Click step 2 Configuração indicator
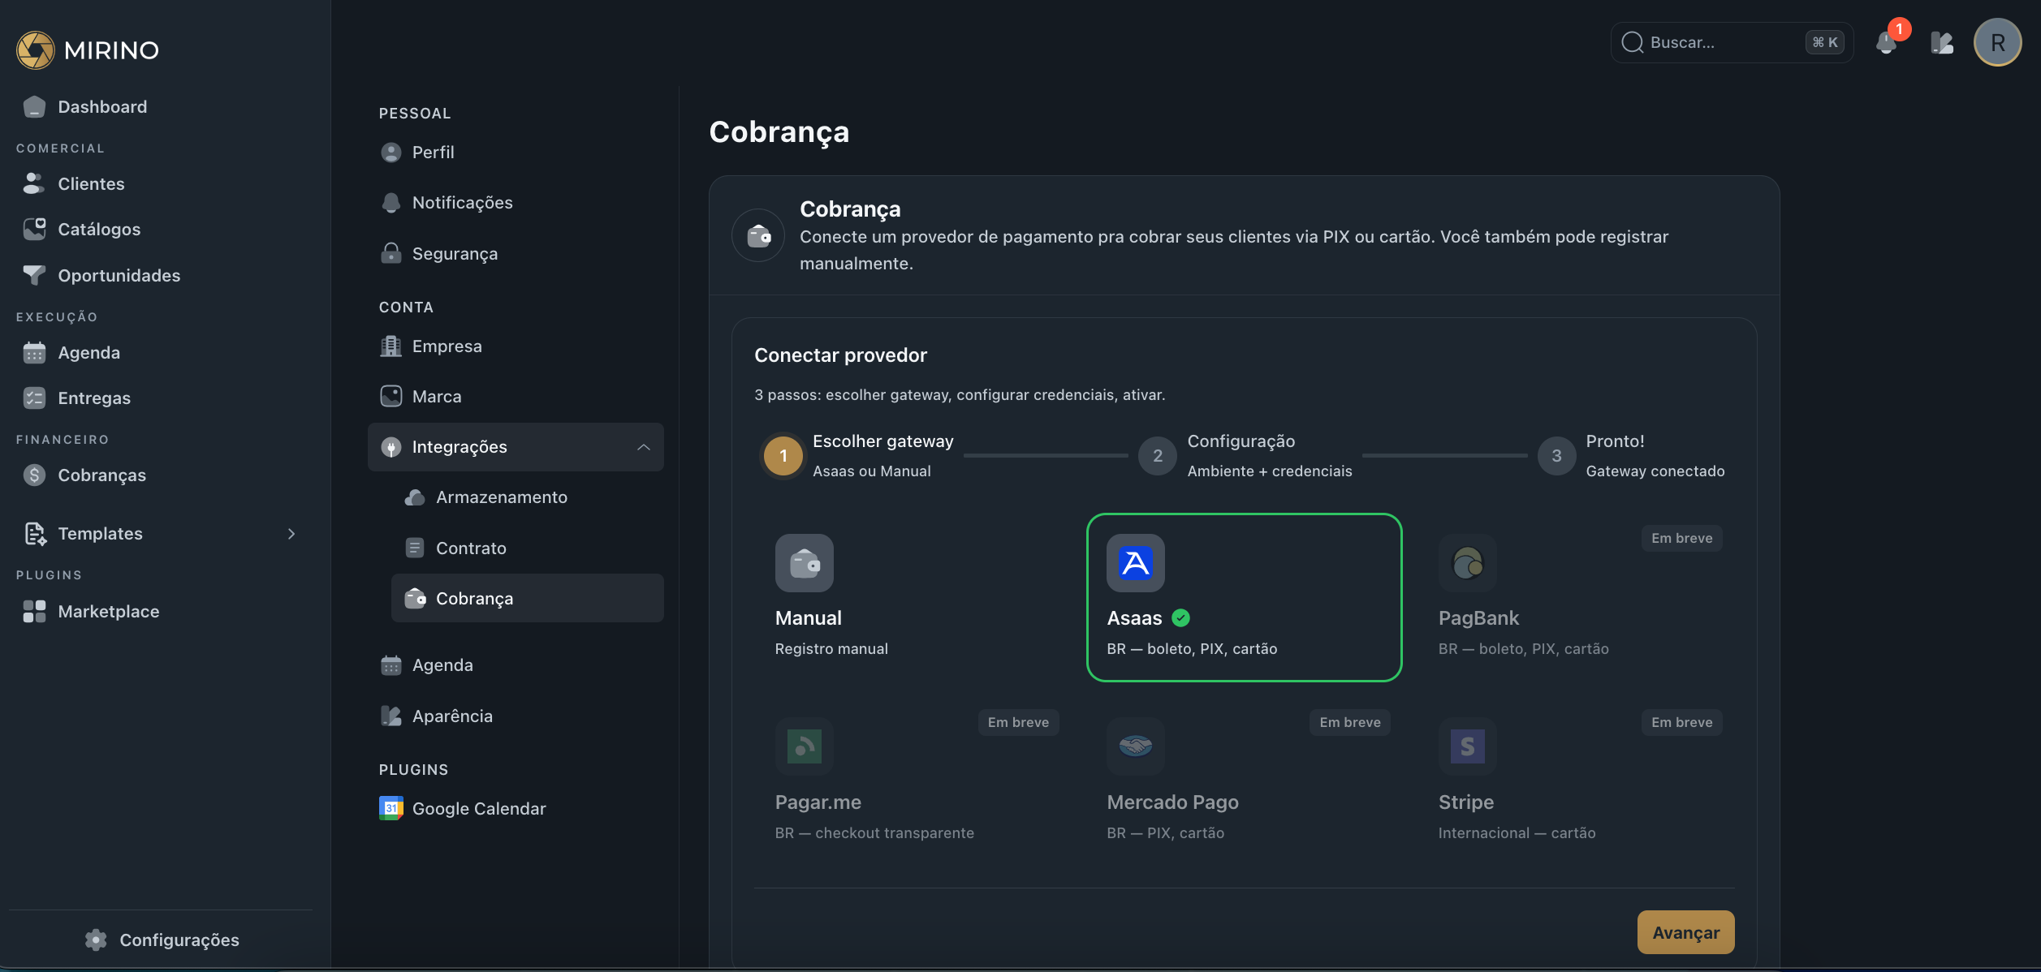This screenshot has width=2041, height=972. tap(1158, 456)
